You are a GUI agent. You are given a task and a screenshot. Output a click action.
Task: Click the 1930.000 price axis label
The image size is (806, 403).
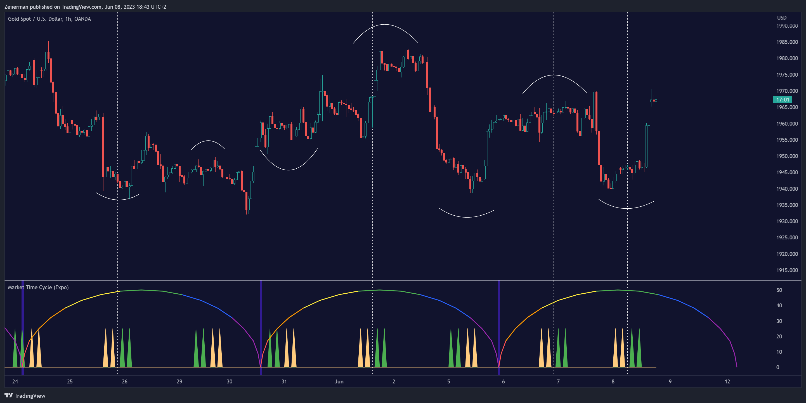(787, 221)
